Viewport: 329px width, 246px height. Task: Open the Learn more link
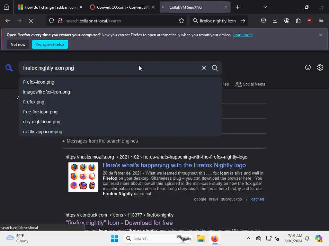243,35
